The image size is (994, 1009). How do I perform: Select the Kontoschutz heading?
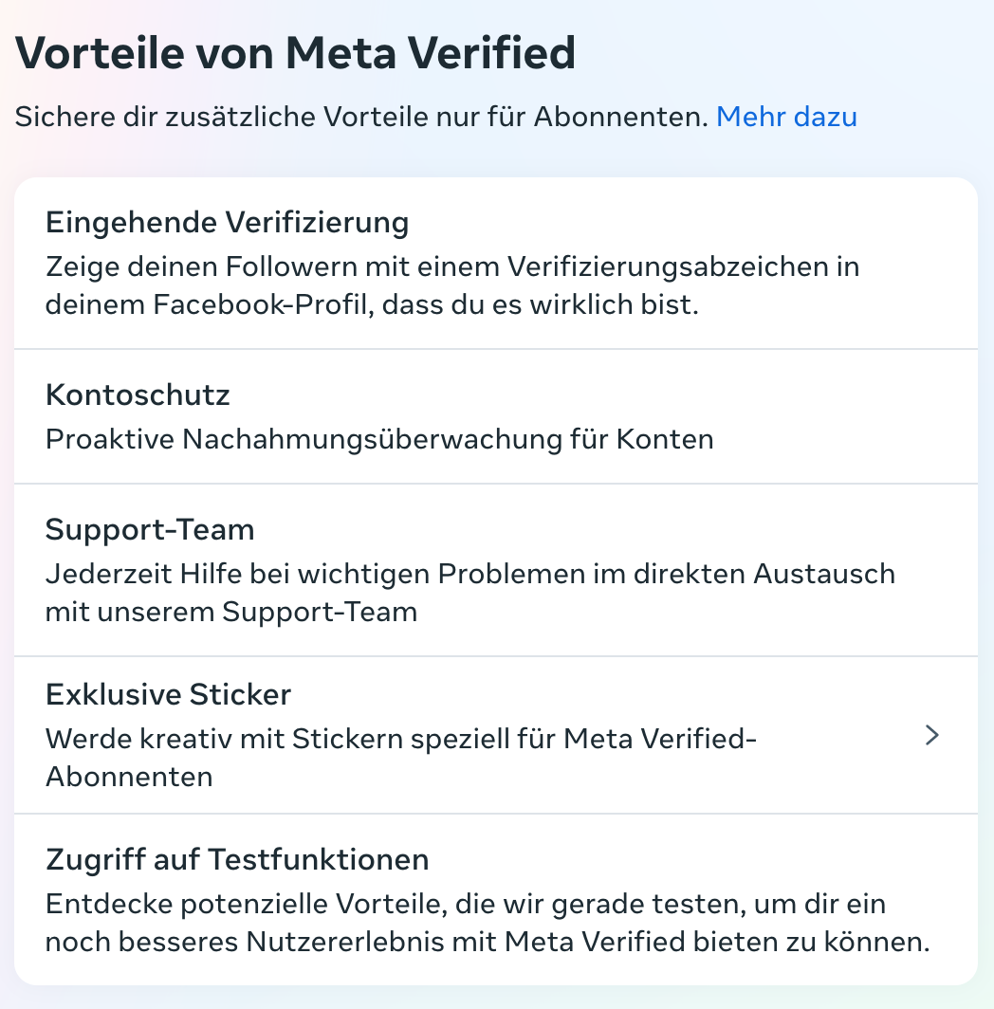pos(138,394)
